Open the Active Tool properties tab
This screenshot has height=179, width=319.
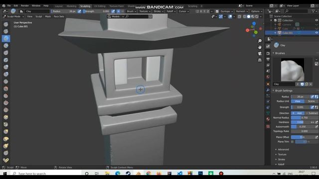point(268,46)
